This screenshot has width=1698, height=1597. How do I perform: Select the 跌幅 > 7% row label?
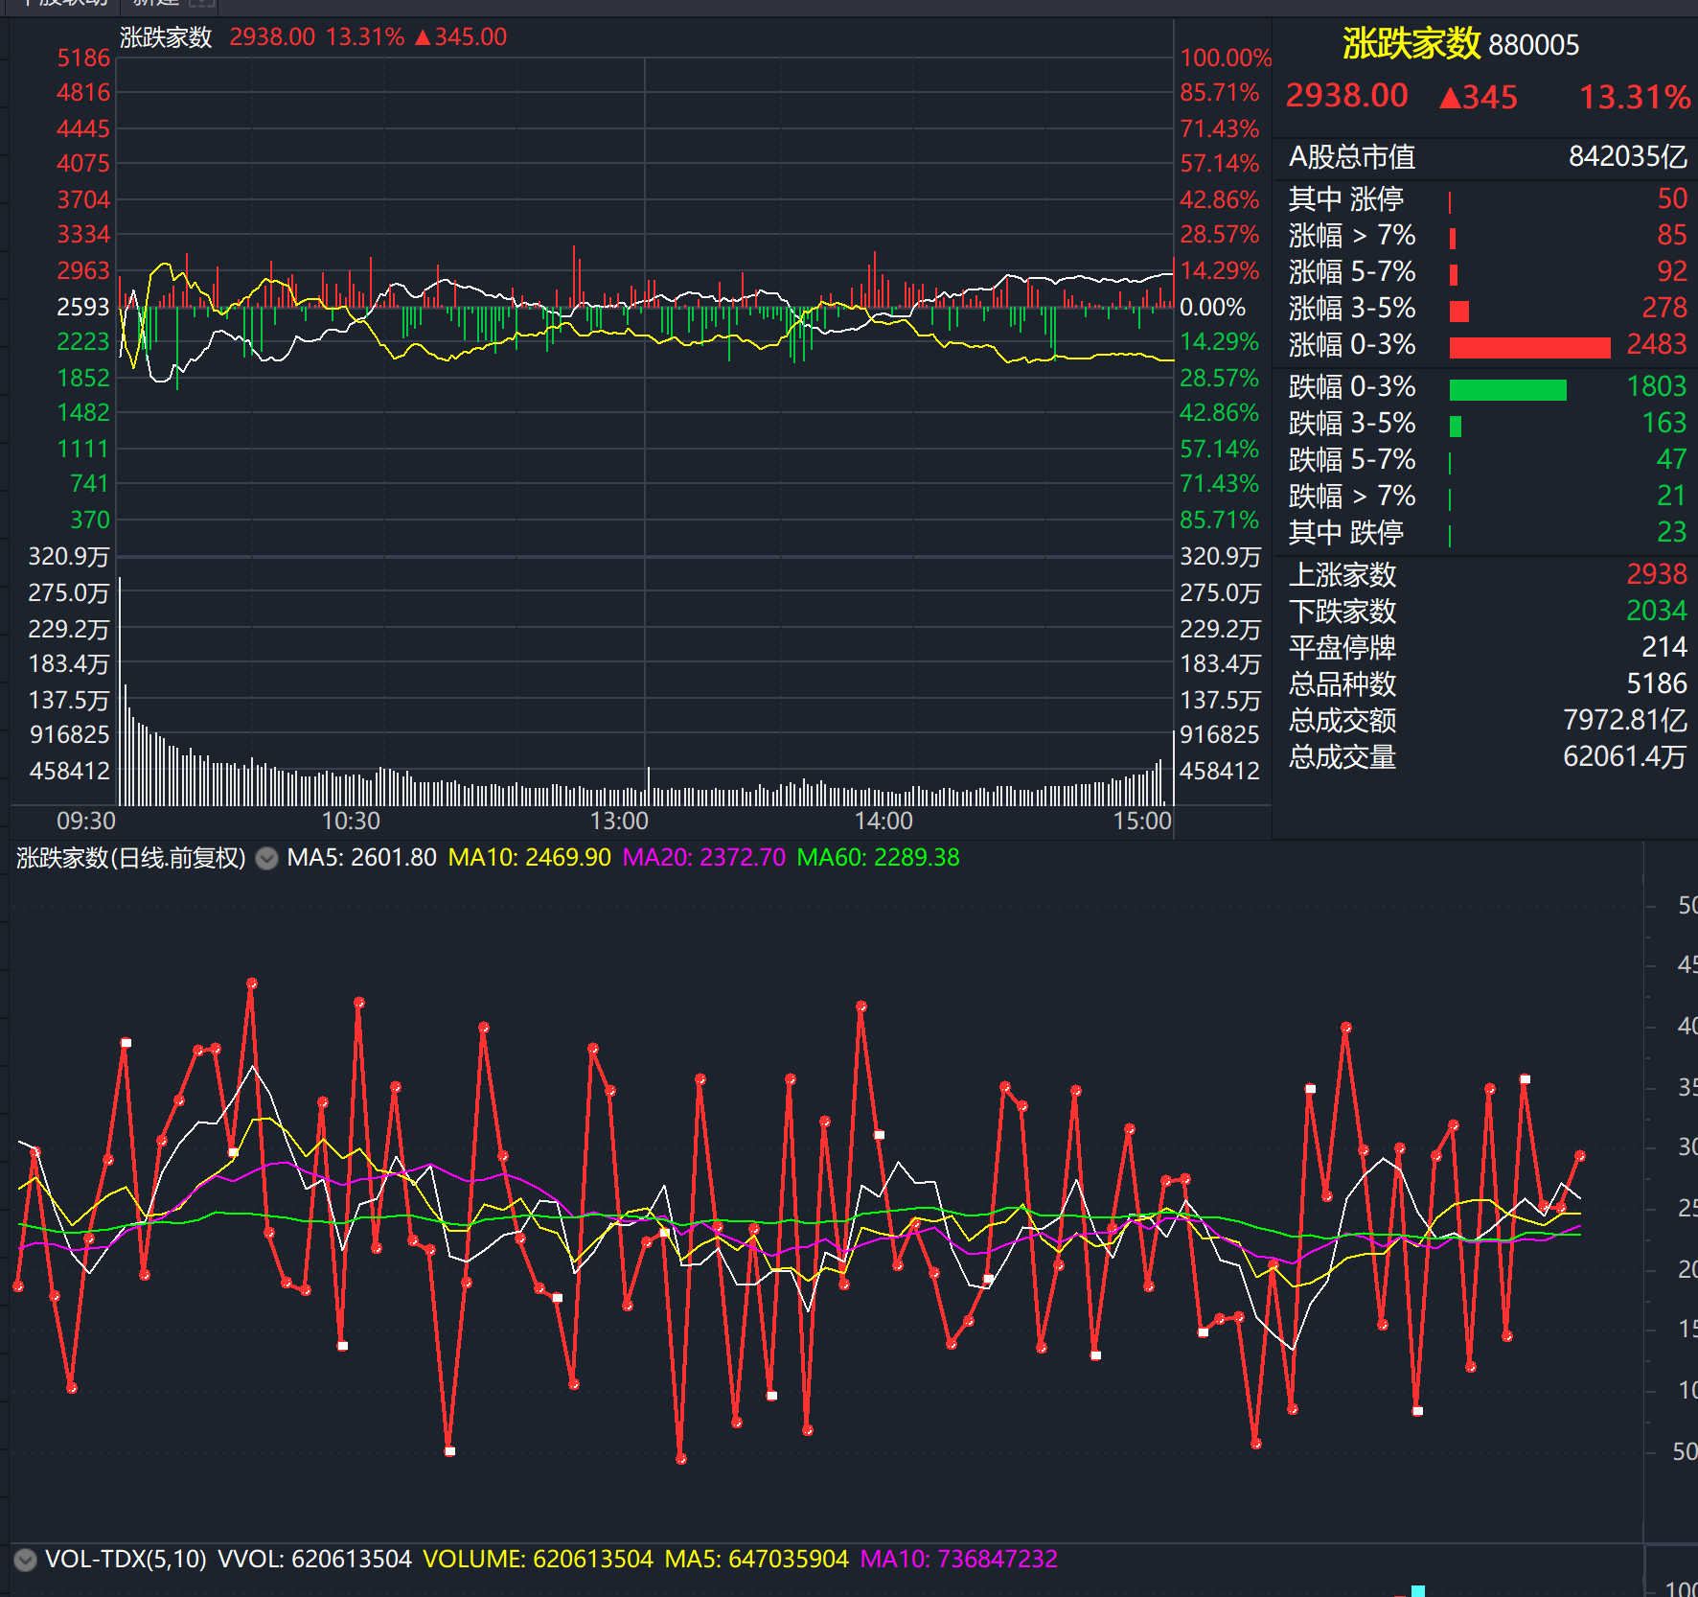[1352, 496]
